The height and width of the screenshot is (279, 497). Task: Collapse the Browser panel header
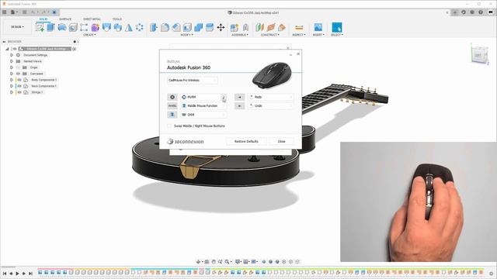4,41
